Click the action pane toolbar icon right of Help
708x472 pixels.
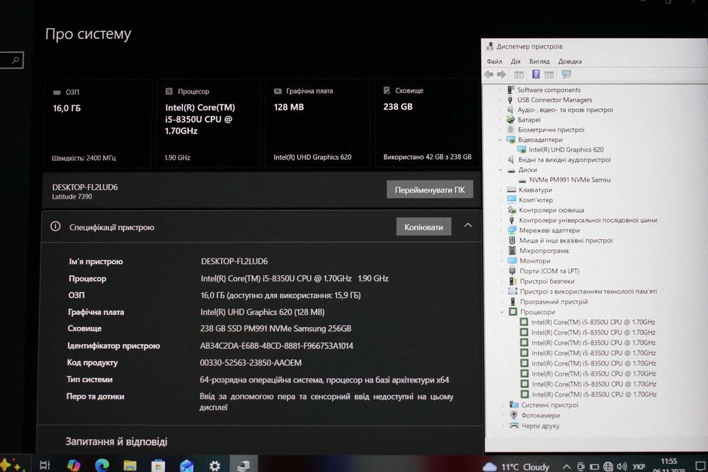pos(549,74)
